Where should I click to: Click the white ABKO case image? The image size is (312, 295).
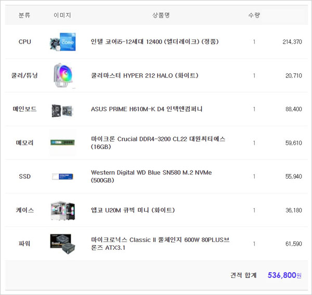click(62, 210)
